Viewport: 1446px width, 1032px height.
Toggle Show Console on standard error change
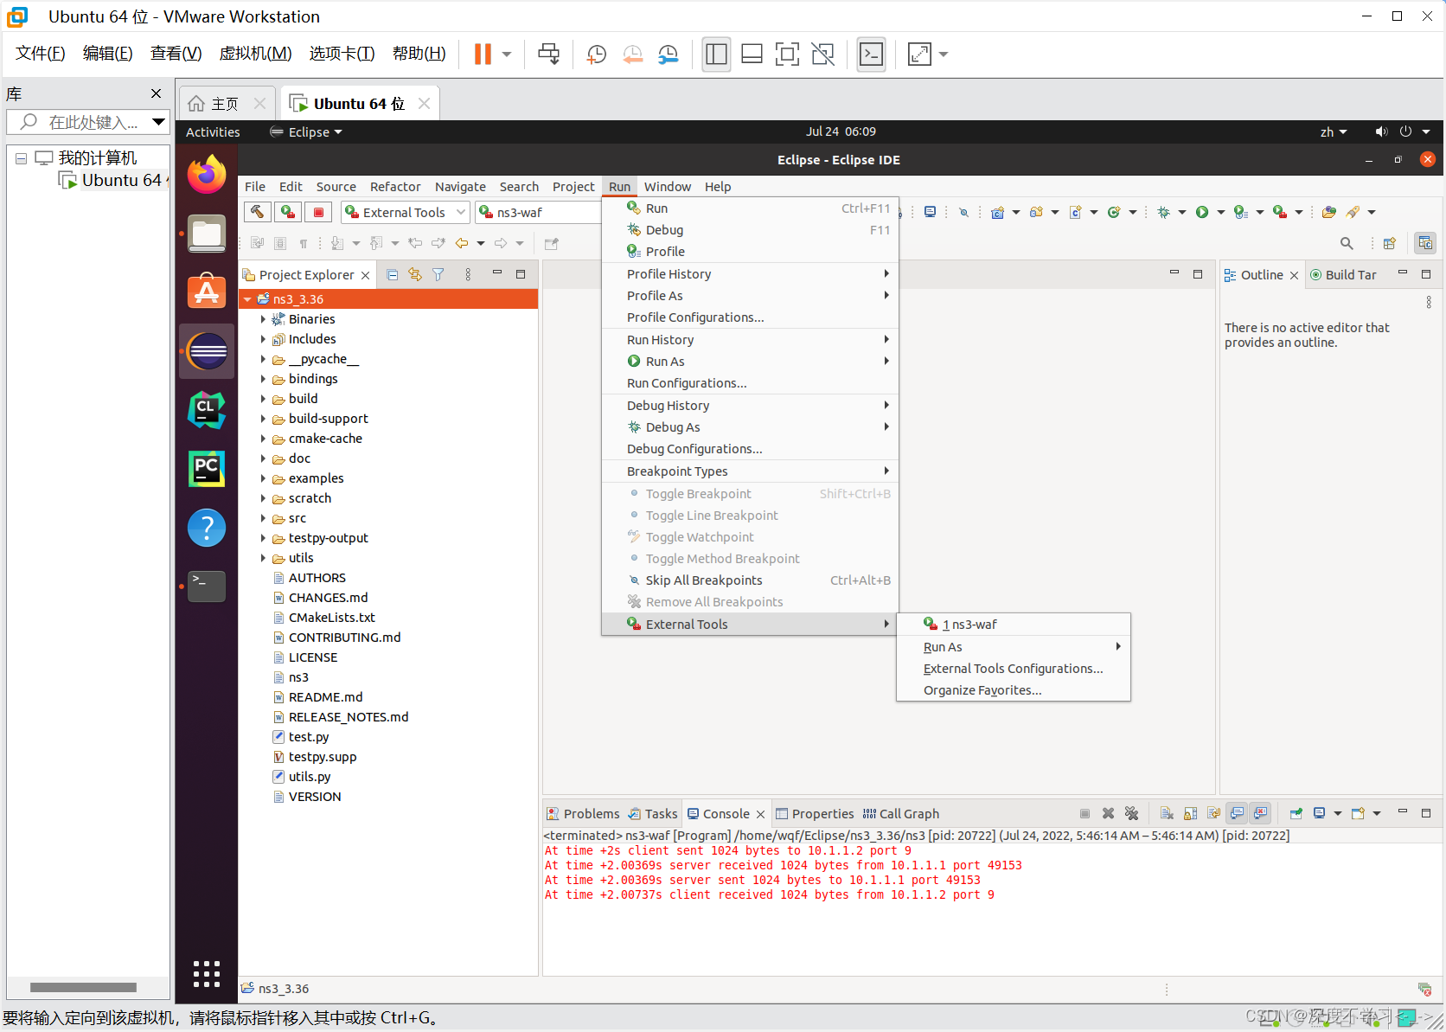pyautogui.click(x=1261, y=813)
